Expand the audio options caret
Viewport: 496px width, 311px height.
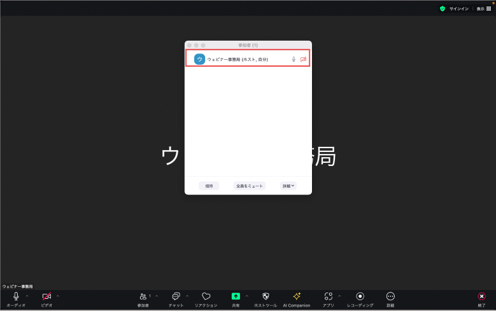27,296
